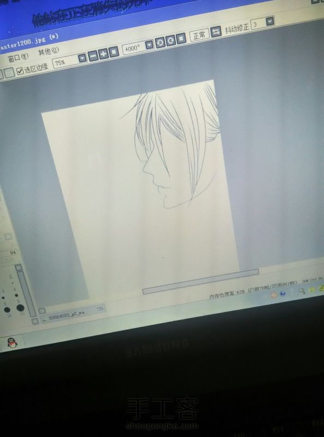Reset the canvas zoom with the square icon
The image size is (324, 437).
click(114, 52)
